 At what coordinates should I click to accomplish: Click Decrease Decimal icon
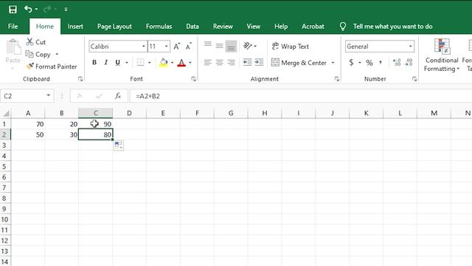pyautogui.click(x=409, y=62)
